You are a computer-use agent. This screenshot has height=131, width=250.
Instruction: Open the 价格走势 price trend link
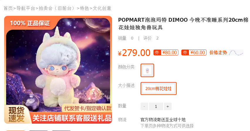tap(218, 52)
